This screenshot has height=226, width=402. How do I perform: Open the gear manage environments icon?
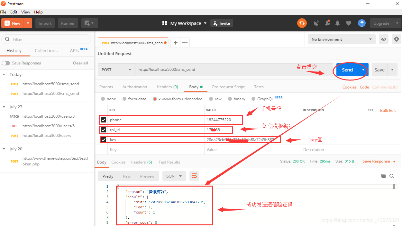tap(397, 39)
